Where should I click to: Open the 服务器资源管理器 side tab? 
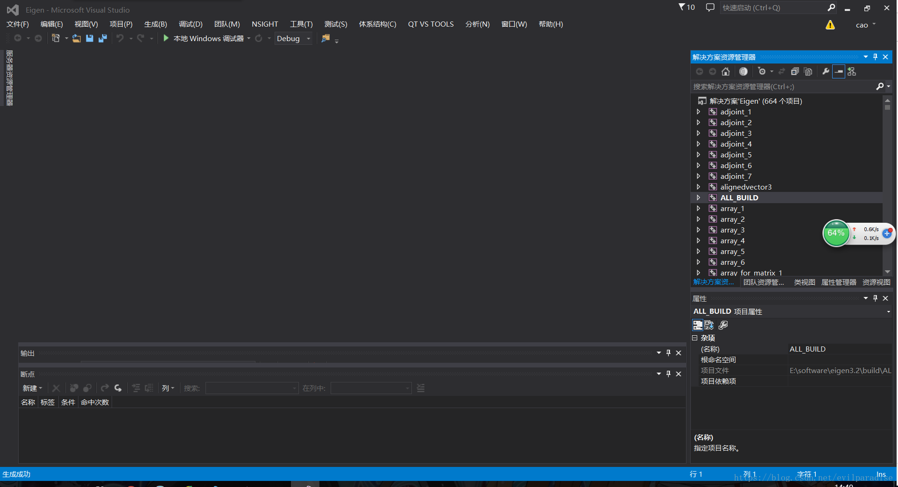pyautogui.click(x=9, y=78)
